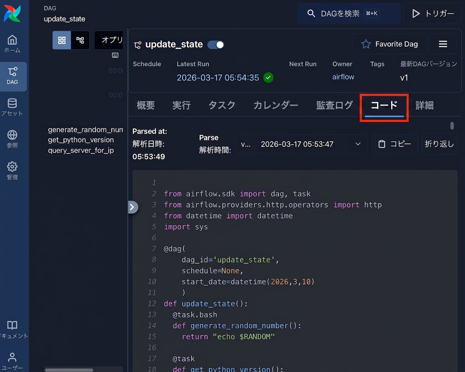The width and height of the screenshot is (465, 372).
Task: Click the DAG breadcrumb label
Action: [50, 8]
